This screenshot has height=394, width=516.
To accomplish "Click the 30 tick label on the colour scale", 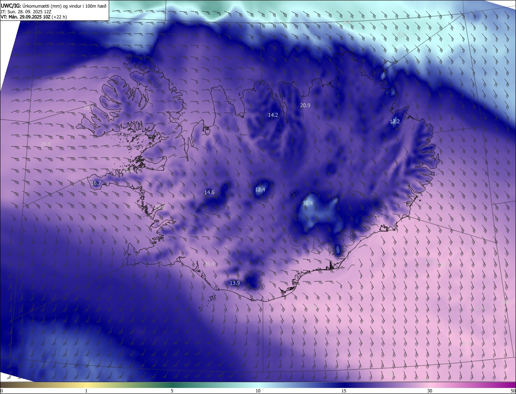I will (x=430, y=391).
